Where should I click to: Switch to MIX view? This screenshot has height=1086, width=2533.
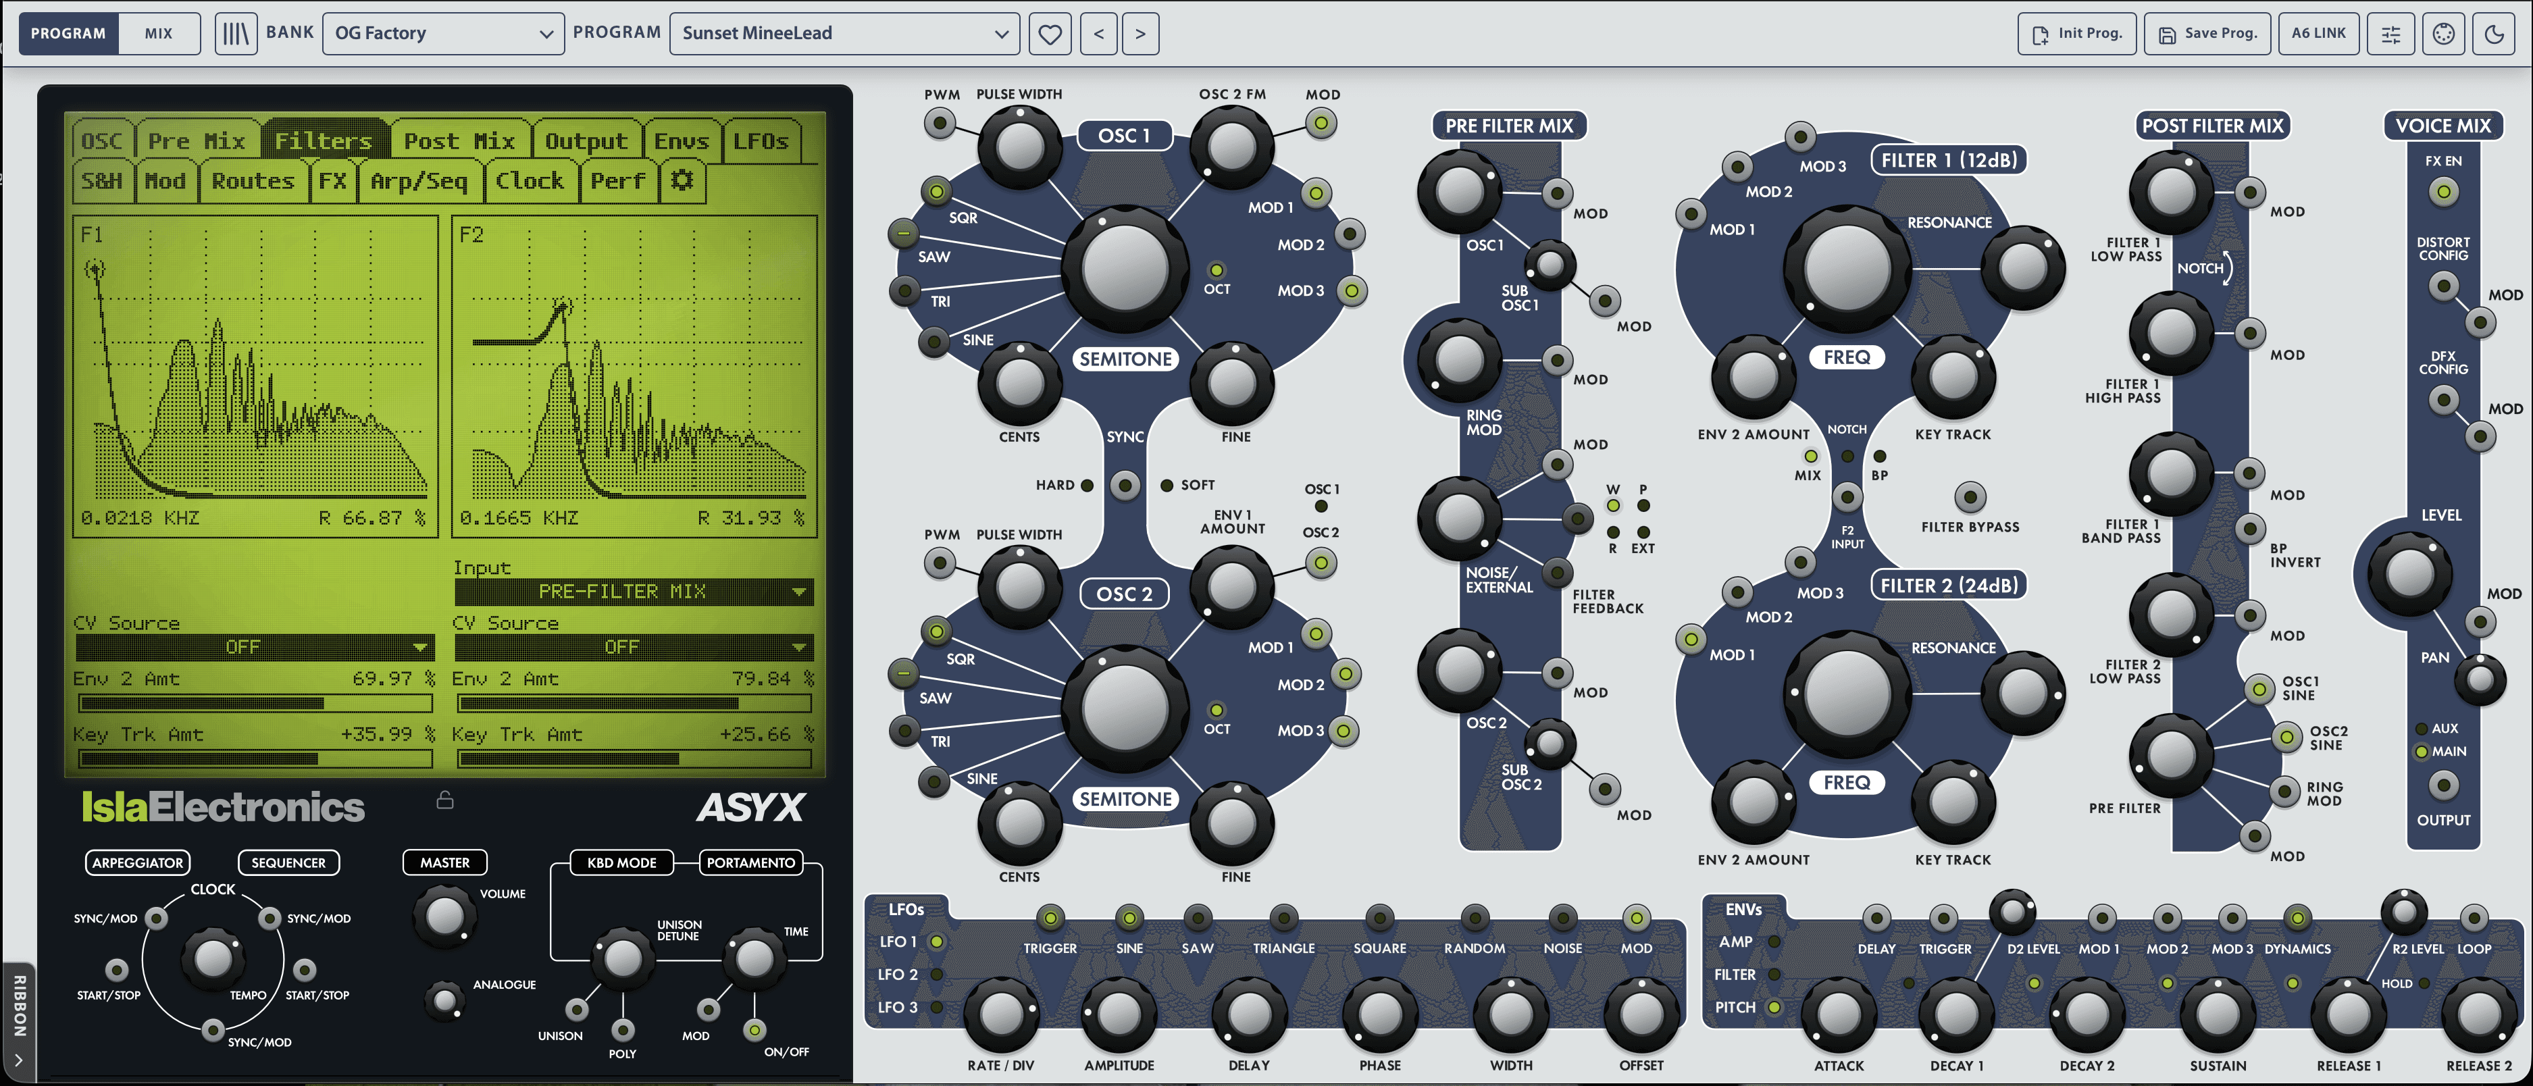click(159, 34)
